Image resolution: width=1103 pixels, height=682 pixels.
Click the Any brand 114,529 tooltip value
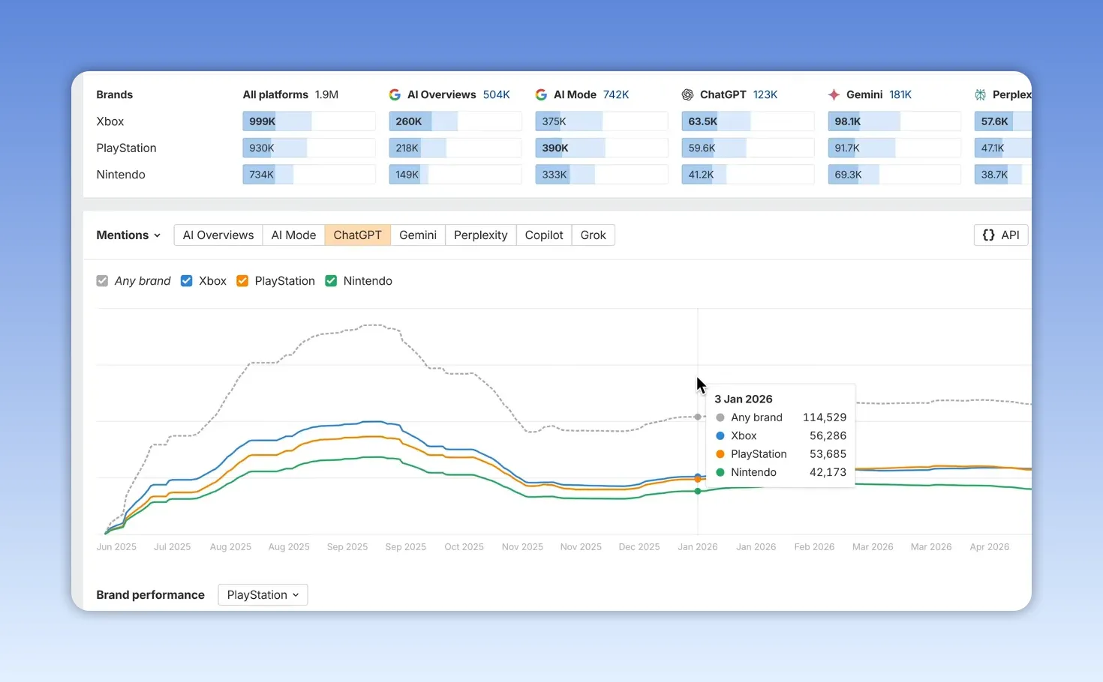825,417
